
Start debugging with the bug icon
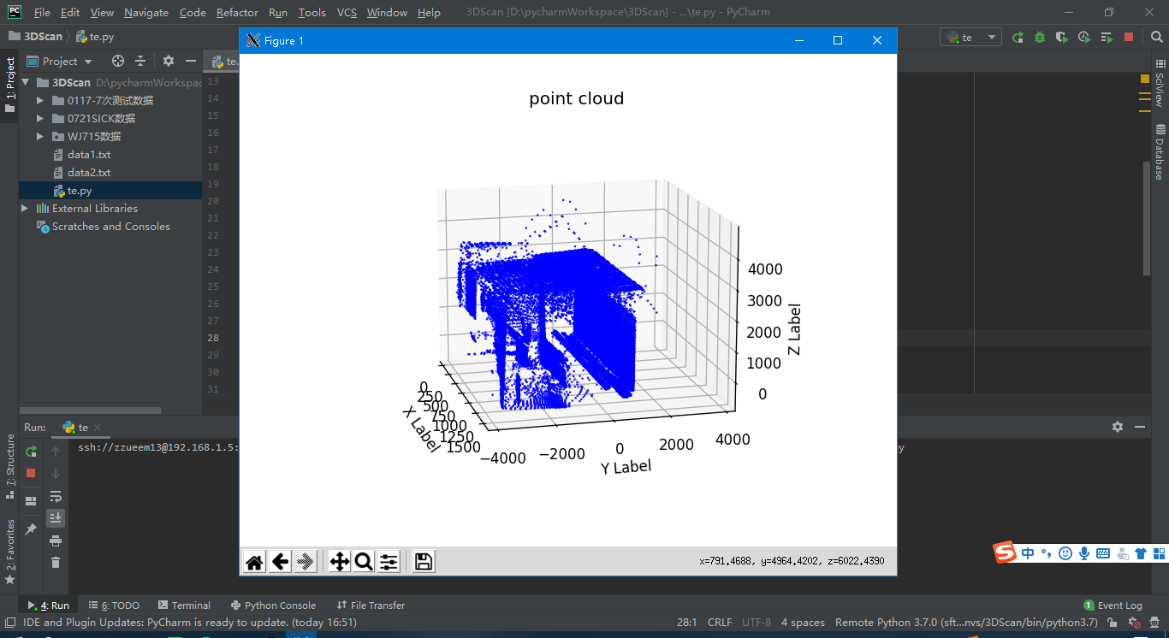click(x=1040, y=37)
